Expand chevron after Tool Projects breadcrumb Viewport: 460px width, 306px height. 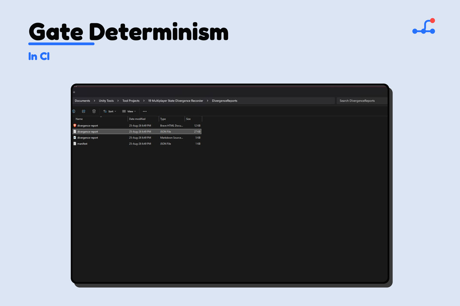144,101
